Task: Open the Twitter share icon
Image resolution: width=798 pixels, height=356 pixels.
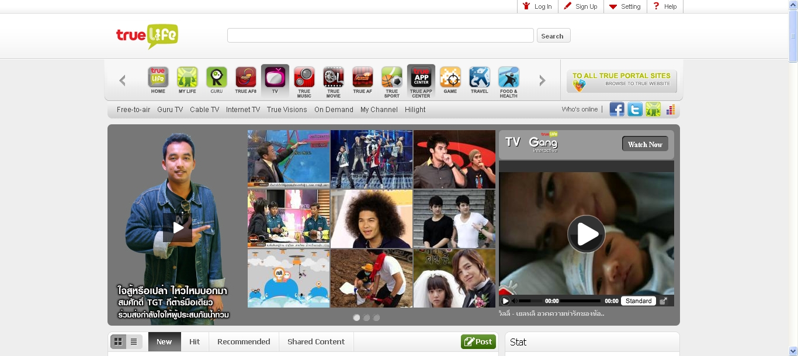Action: 635,109
